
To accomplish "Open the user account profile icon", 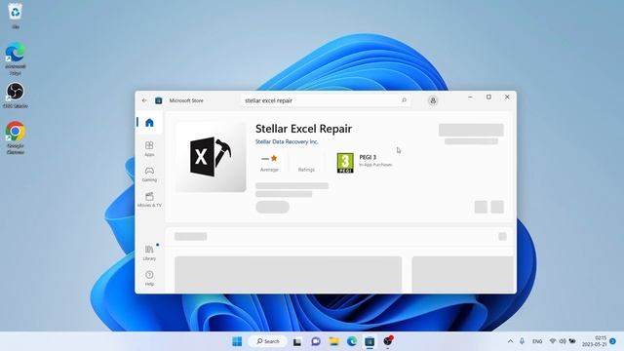I will coord(433,100).
